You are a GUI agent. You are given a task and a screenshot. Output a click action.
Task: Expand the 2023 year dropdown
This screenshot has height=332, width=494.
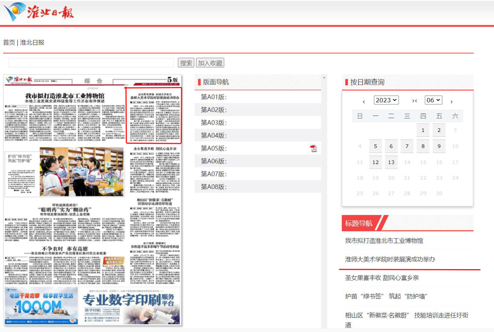click(x=386, y=100)
